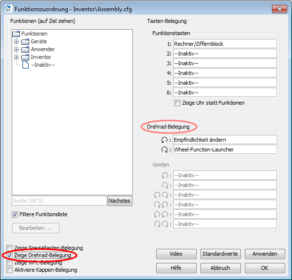This screenshot has width=292, height=280.
Task: Expand the Anwender tree node
Action: click(x=16, y=49)
